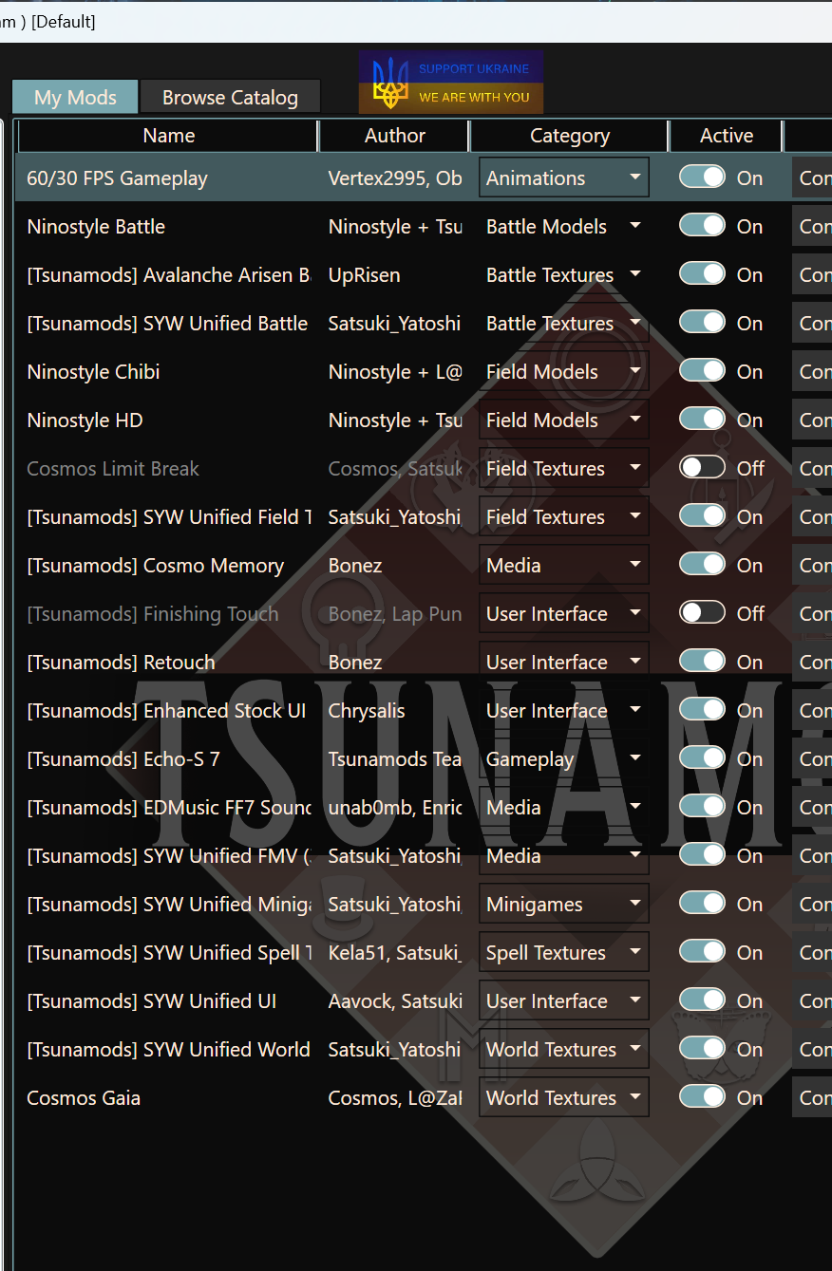Sort mods by the Active column header
The image size is (832, 1271).
point(727,136)
